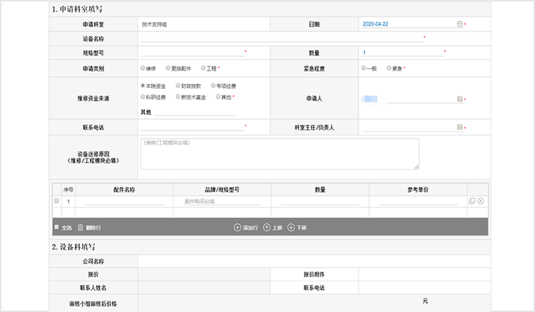
Task: Click the remove row icon in row 1
Action: point(481,201)
